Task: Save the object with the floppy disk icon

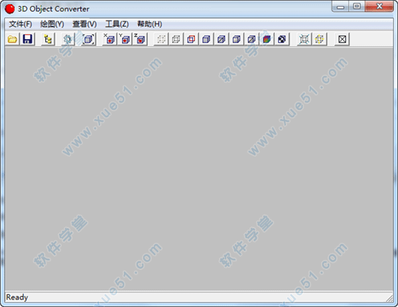Action: click(27, 39)
